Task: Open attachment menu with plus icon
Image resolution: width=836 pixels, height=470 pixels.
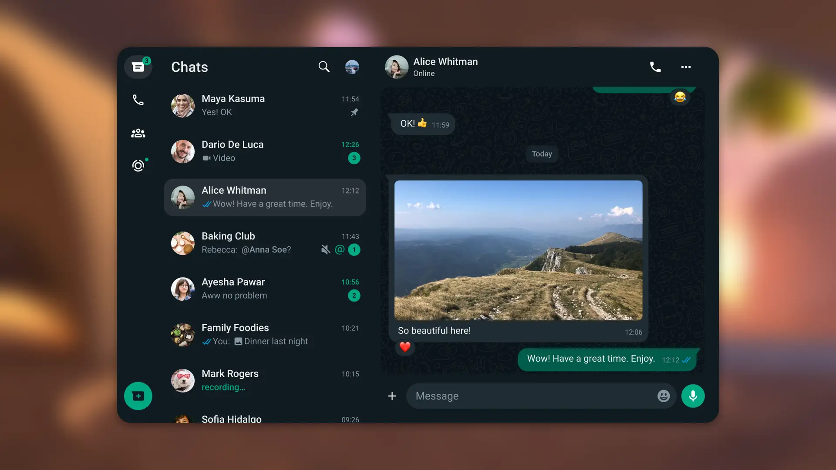Action: click(x=392, y=396)
